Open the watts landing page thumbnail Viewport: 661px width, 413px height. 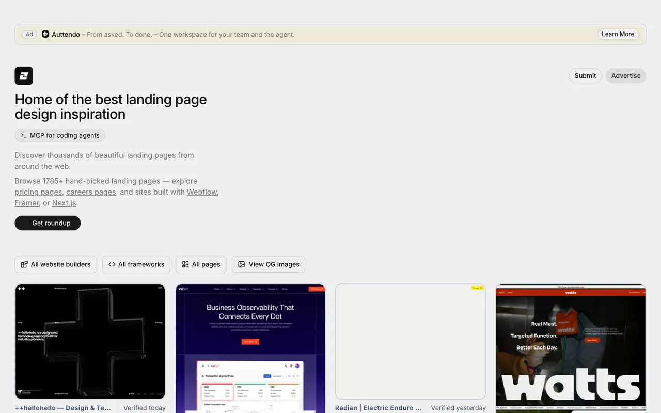coord(571,348)
